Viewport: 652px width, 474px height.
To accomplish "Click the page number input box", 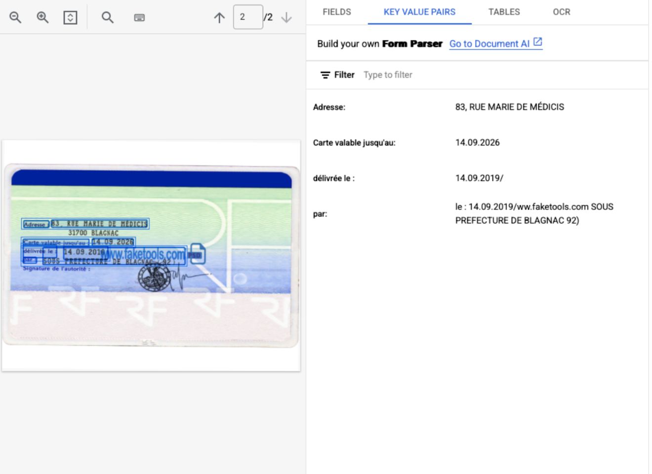I will point(247,17).
